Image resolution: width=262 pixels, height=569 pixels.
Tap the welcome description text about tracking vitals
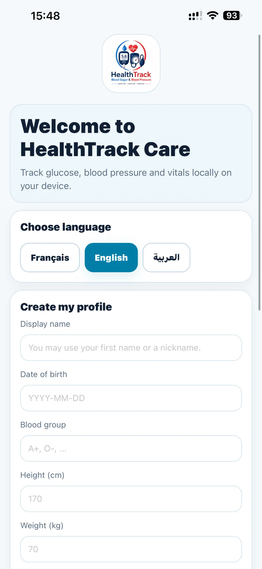pyautogui.click(x=126, y=179)
